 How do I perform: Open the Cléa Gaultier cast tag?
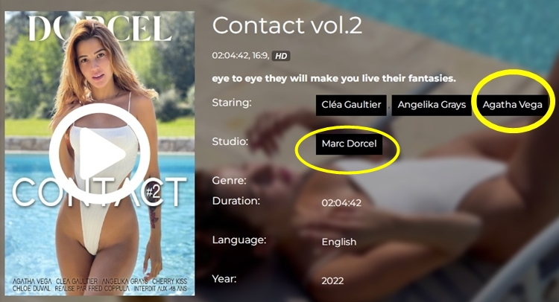[x=351, y=105]
